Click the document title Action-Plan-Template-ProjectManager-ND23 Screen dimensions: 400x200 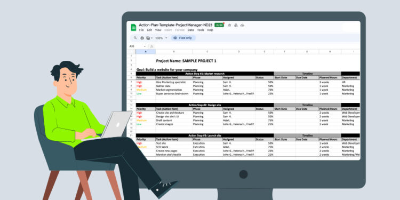point(176,25)
